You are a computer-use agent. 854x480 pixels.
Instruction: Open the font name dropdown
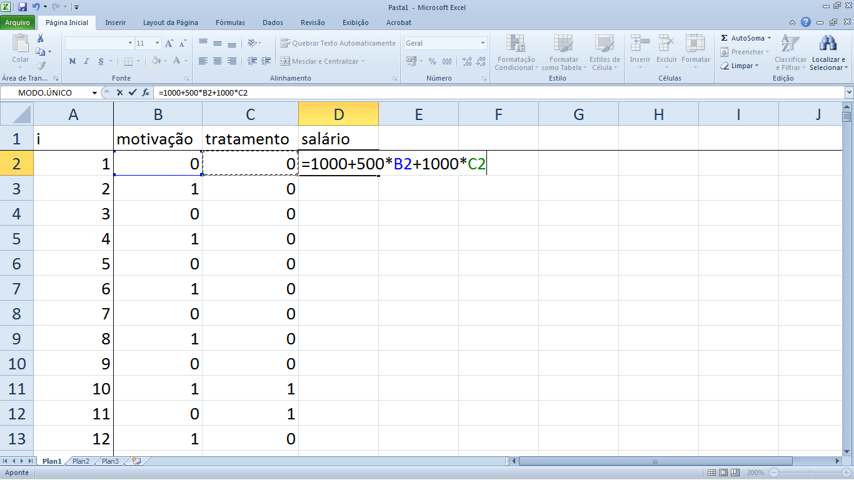click(131, 43)
